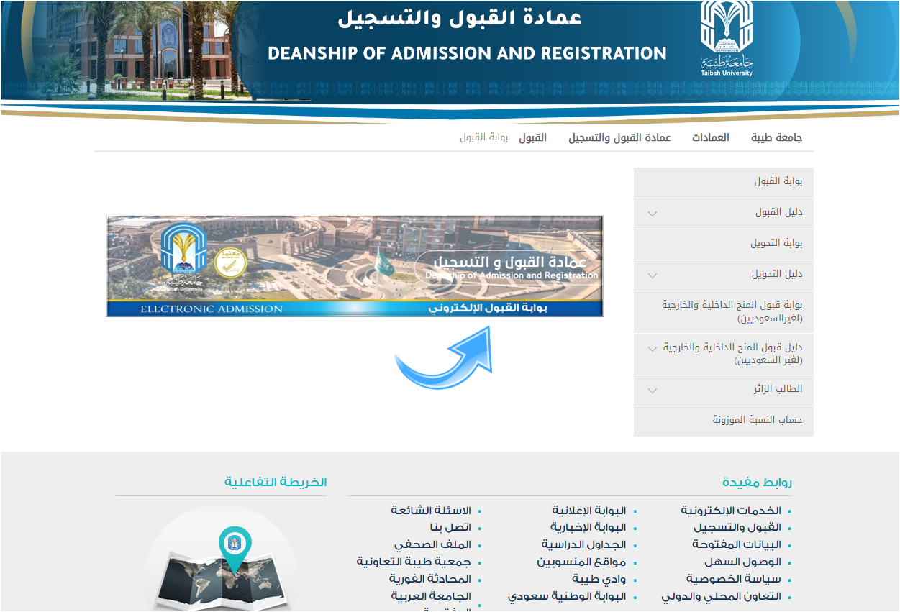This screenshot has height=612, width=900.
Task: Go to عمادة القبول والتسجيل breadcrumb link
Action: point(619,137)
